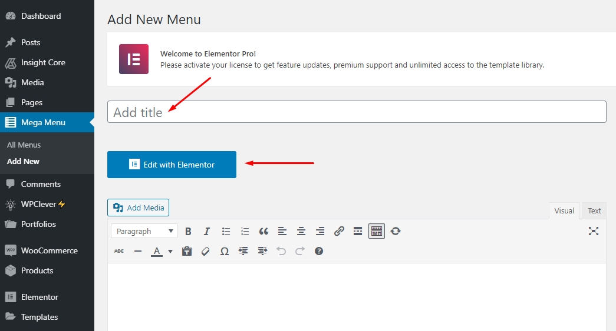
Task: Click the clear formatting eraser icon
Action: (206, 251)
